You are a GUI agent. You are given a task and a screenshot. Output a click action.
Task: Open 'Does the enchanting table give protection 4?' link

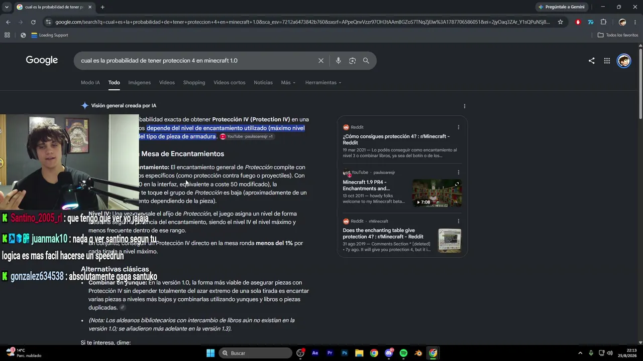[383, 234]
